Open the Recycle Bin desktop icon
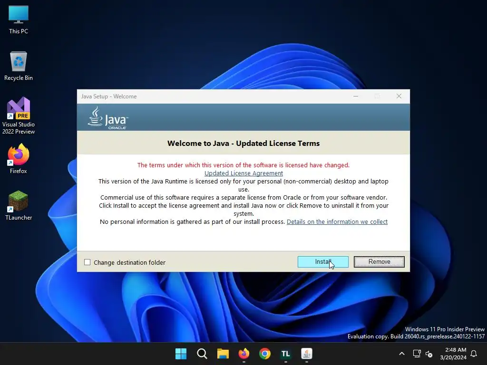The image size is (487, 365). pos(19,66)
